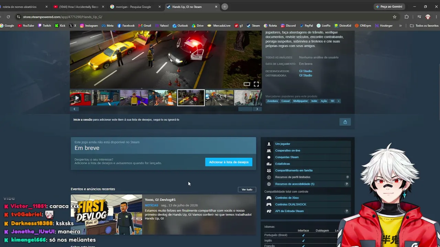Open the First Devlog news image
This screenshot has width=440, height=247.
click(106, 215)
